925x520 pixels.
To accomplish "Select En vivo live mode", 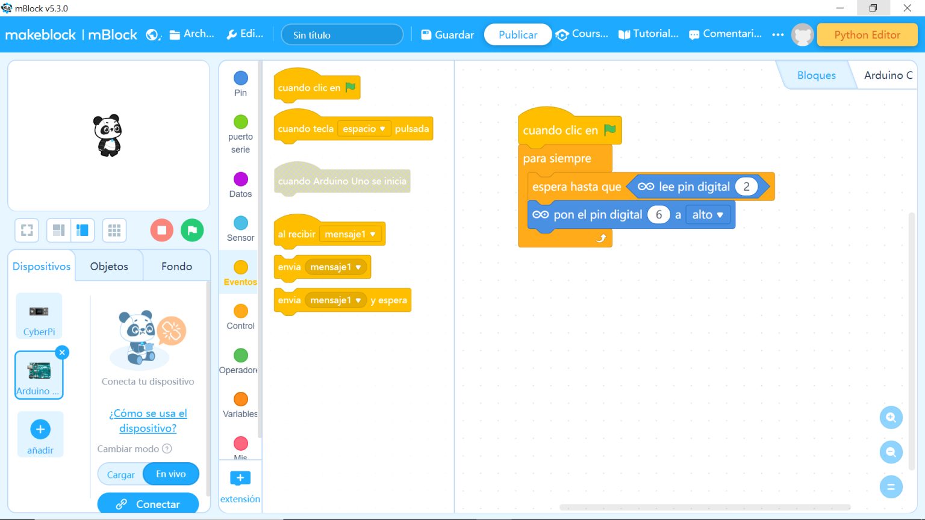I will pyautogui.click(x=171, y=474).
